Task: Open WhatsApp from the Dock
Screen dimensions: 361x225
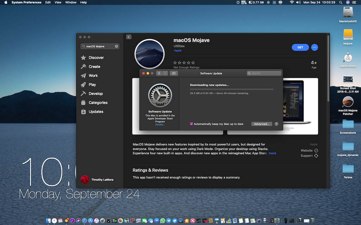Action: (163, 221)
